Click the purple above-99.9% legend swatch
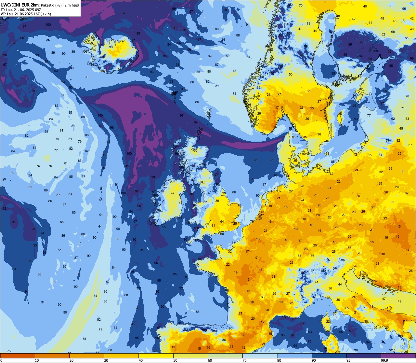 [x=398, y=356]
